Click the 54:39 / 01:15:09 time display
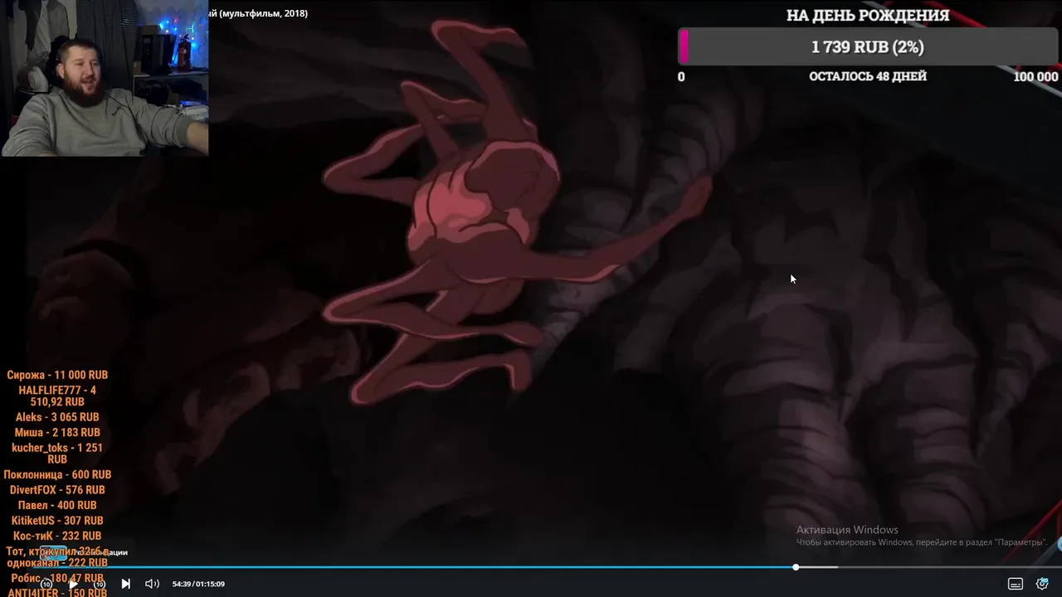1062x597 pixels. (x=198, y=584)
